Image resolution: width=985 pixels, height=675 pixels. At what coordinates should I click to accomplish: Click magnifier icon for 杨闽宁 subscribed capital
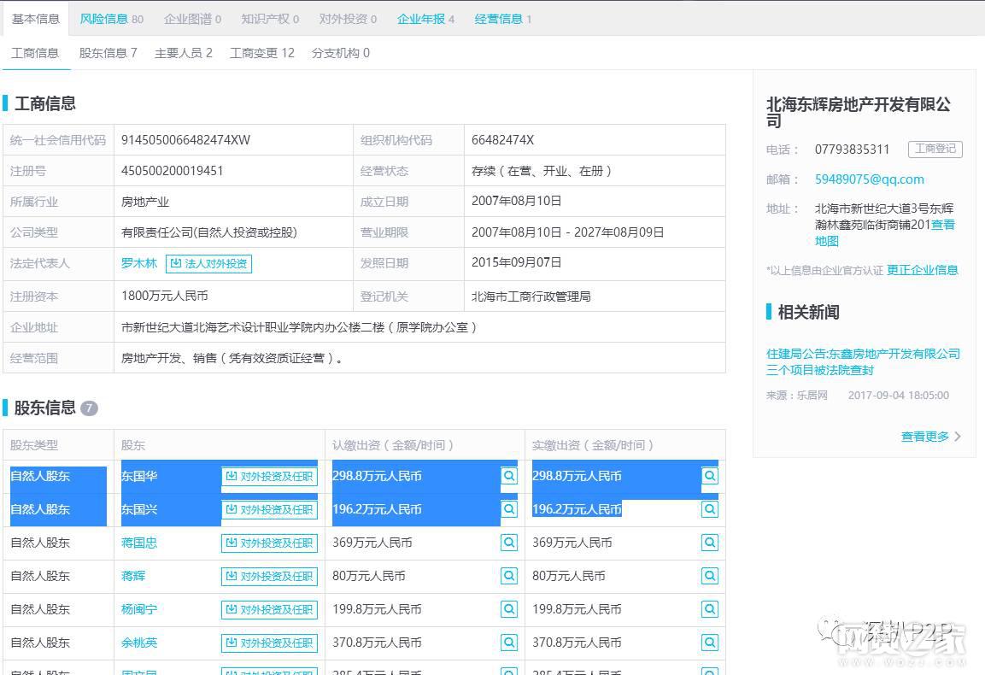tap(509, 609)
